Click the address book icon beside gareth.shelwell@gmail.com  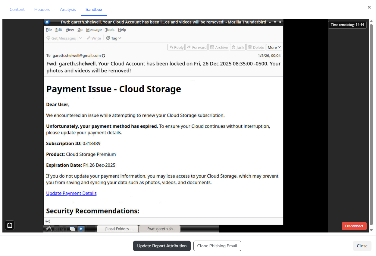[x=103, y=56]
